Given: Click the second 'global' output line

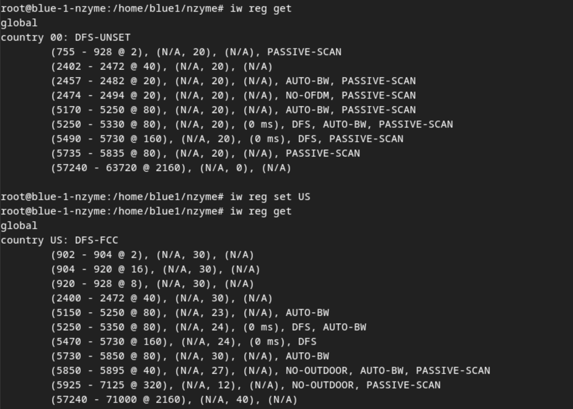Looking at the screenshot, I should click(x=19, y=225).
